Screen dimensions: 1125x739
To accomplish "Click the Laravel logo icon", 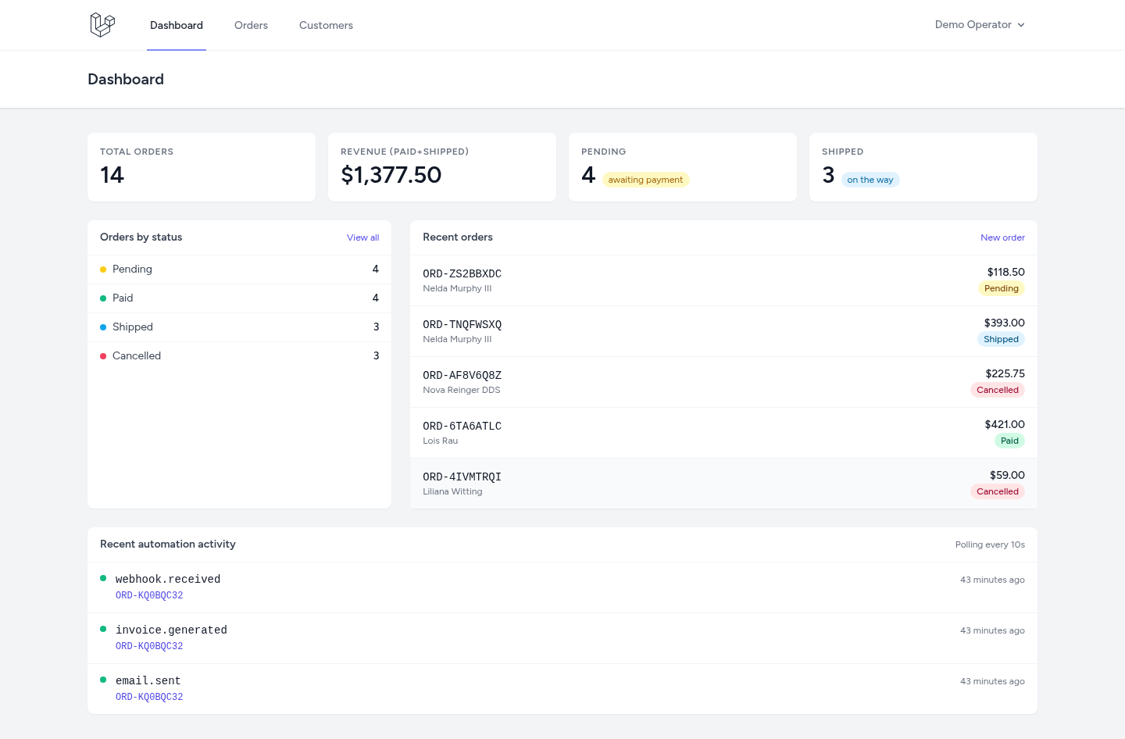I will pyautogui.click(x=102, y=25).
